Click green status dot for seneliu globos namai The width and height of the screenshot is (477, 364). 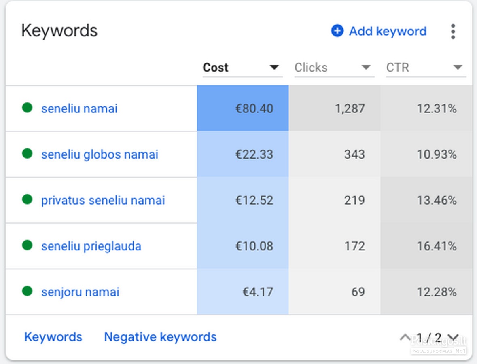[28, 154]
